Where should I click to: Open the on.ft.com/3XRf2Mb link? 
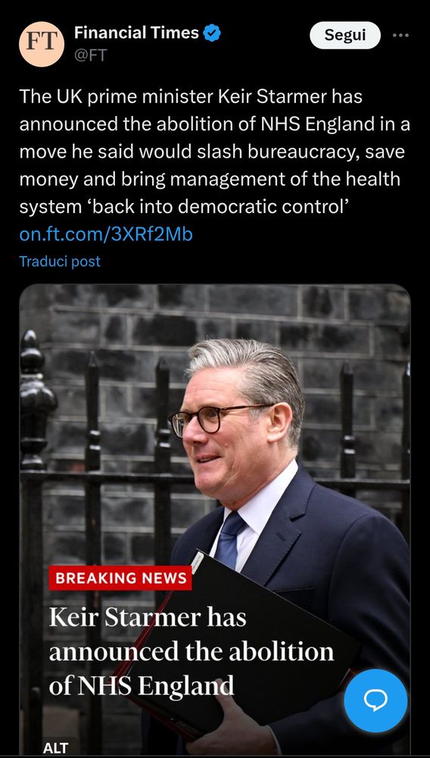click(106, 234)
